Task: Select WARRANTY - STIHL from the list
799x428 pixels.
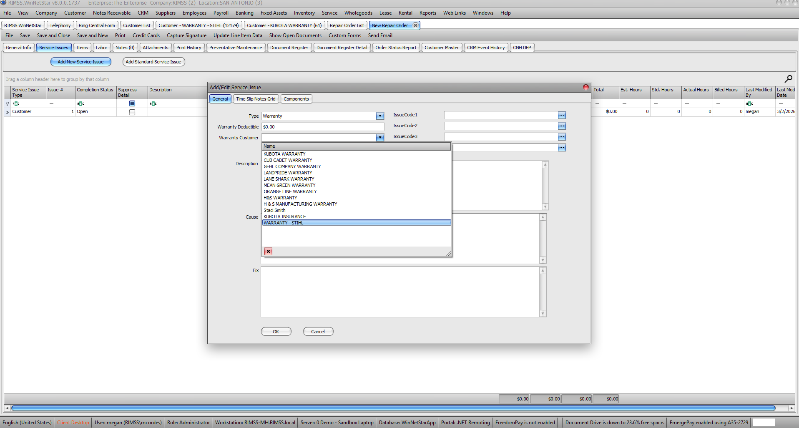Action: click(284, 223)
